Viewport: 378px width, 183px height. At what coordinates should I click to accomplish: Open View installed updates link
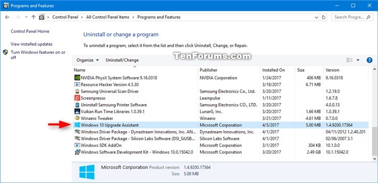tap(32, 44)
